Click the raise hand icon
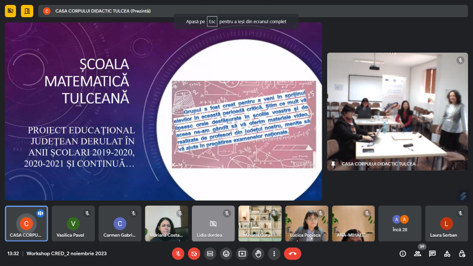The height and width of the screenshot is (266, 473). coord(258,253)
